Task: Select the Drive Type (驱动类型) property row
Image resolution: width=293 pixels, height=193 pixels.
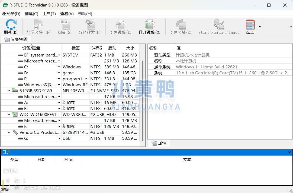Action: pyautogui.click(x=220, y=55)
